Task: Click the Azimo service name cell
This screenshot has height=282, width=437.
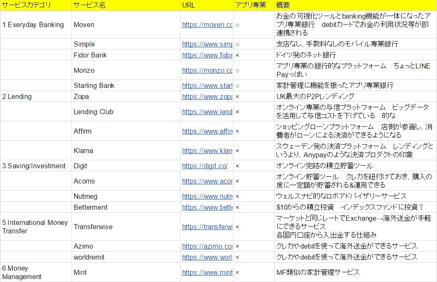Action: tap(126, 246)
